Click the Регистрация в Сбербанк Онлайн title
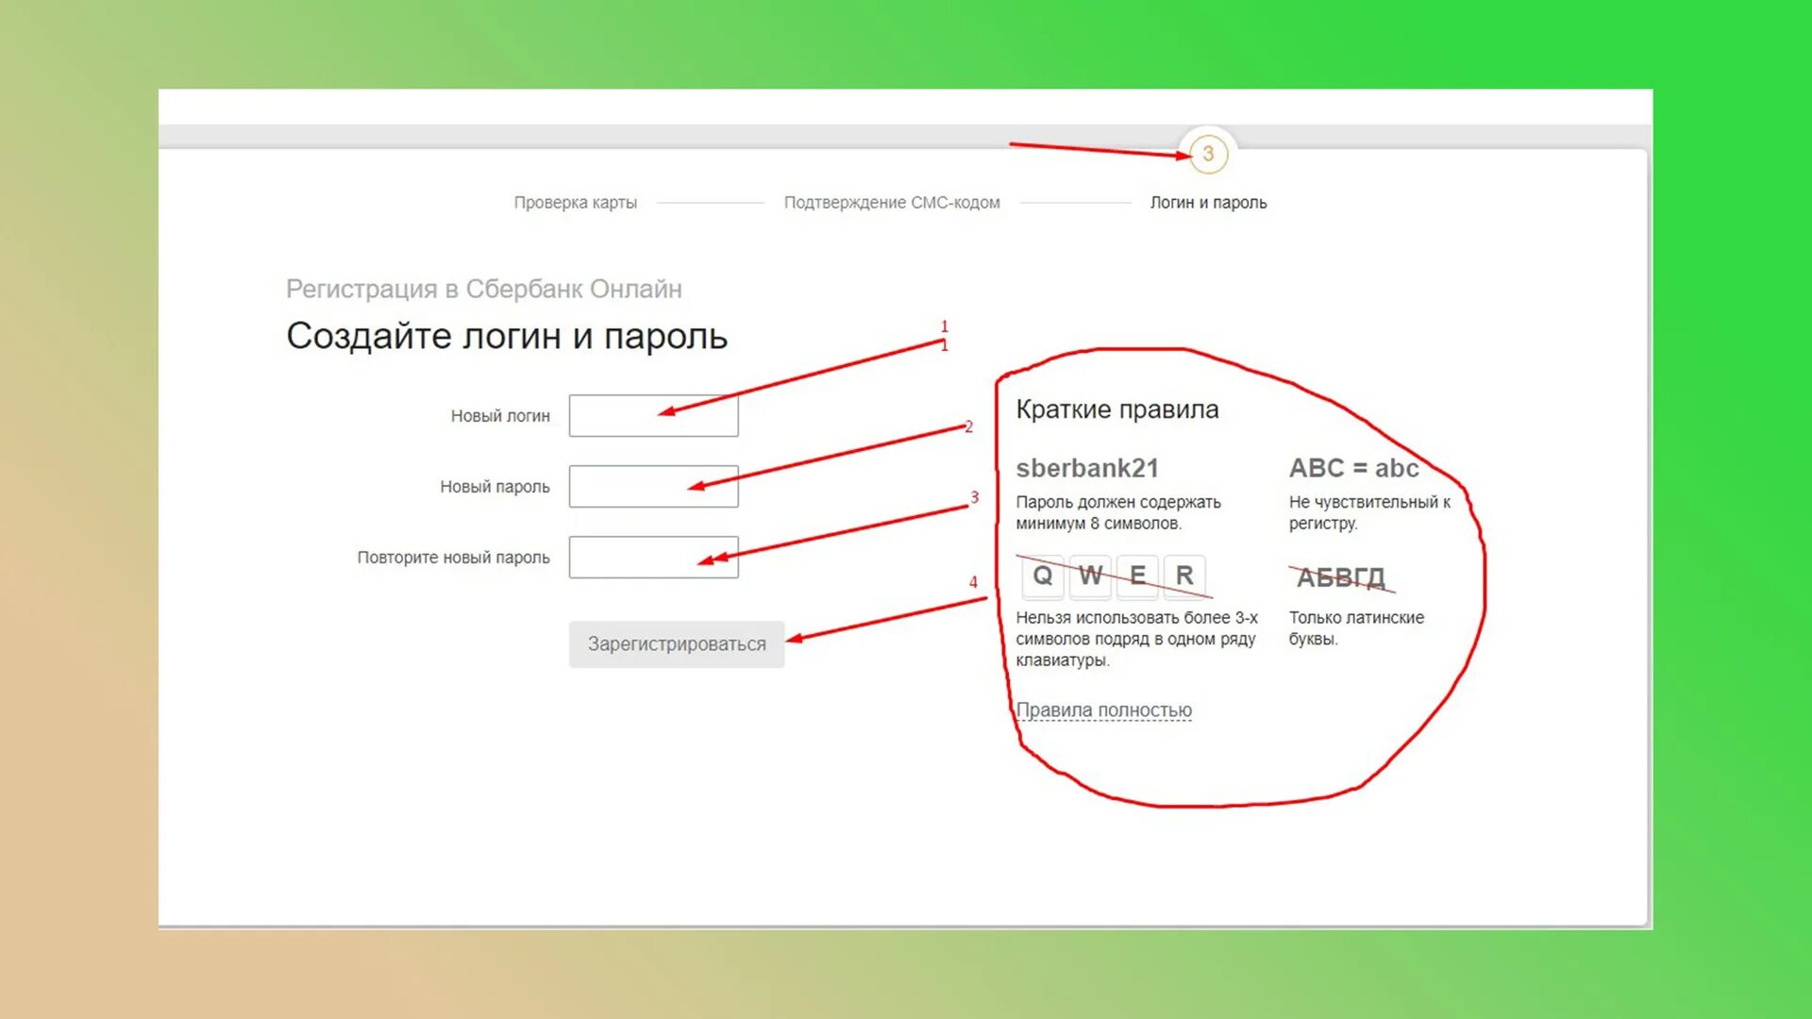The image size is (1812, 1019). [484, 289]
